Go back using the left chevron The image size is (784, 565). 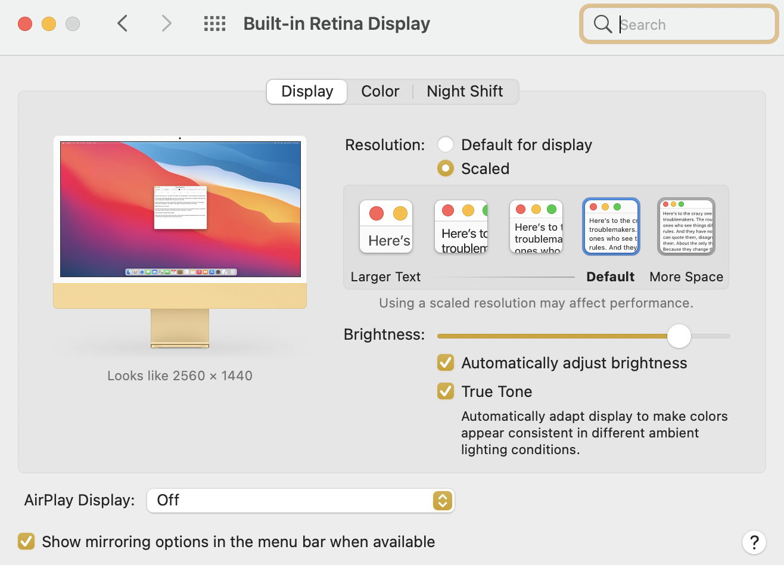pyautogui.click(x=123, y=24)
